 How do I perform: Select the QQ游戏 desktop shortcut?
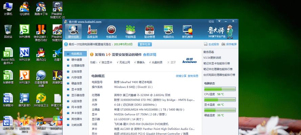(x=25, y=9)
